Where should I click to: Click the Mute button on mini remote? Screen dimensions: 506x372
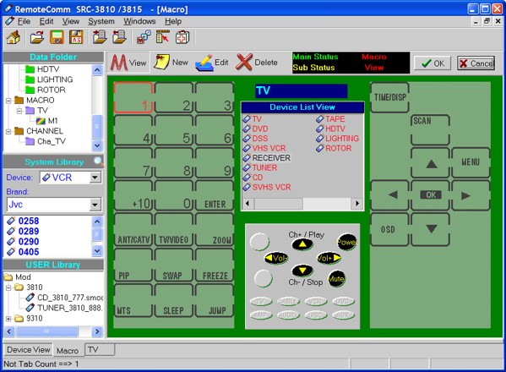pos(336,279)
